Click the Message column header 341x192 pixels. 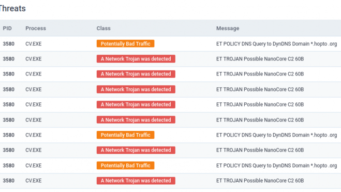(x=228, y=28)
